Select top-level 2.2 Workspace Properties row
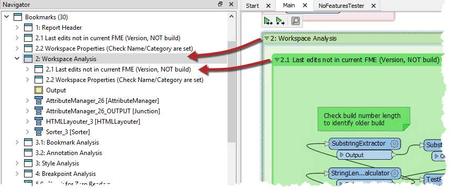Viewport: 451px width, 190px height. 114,49
